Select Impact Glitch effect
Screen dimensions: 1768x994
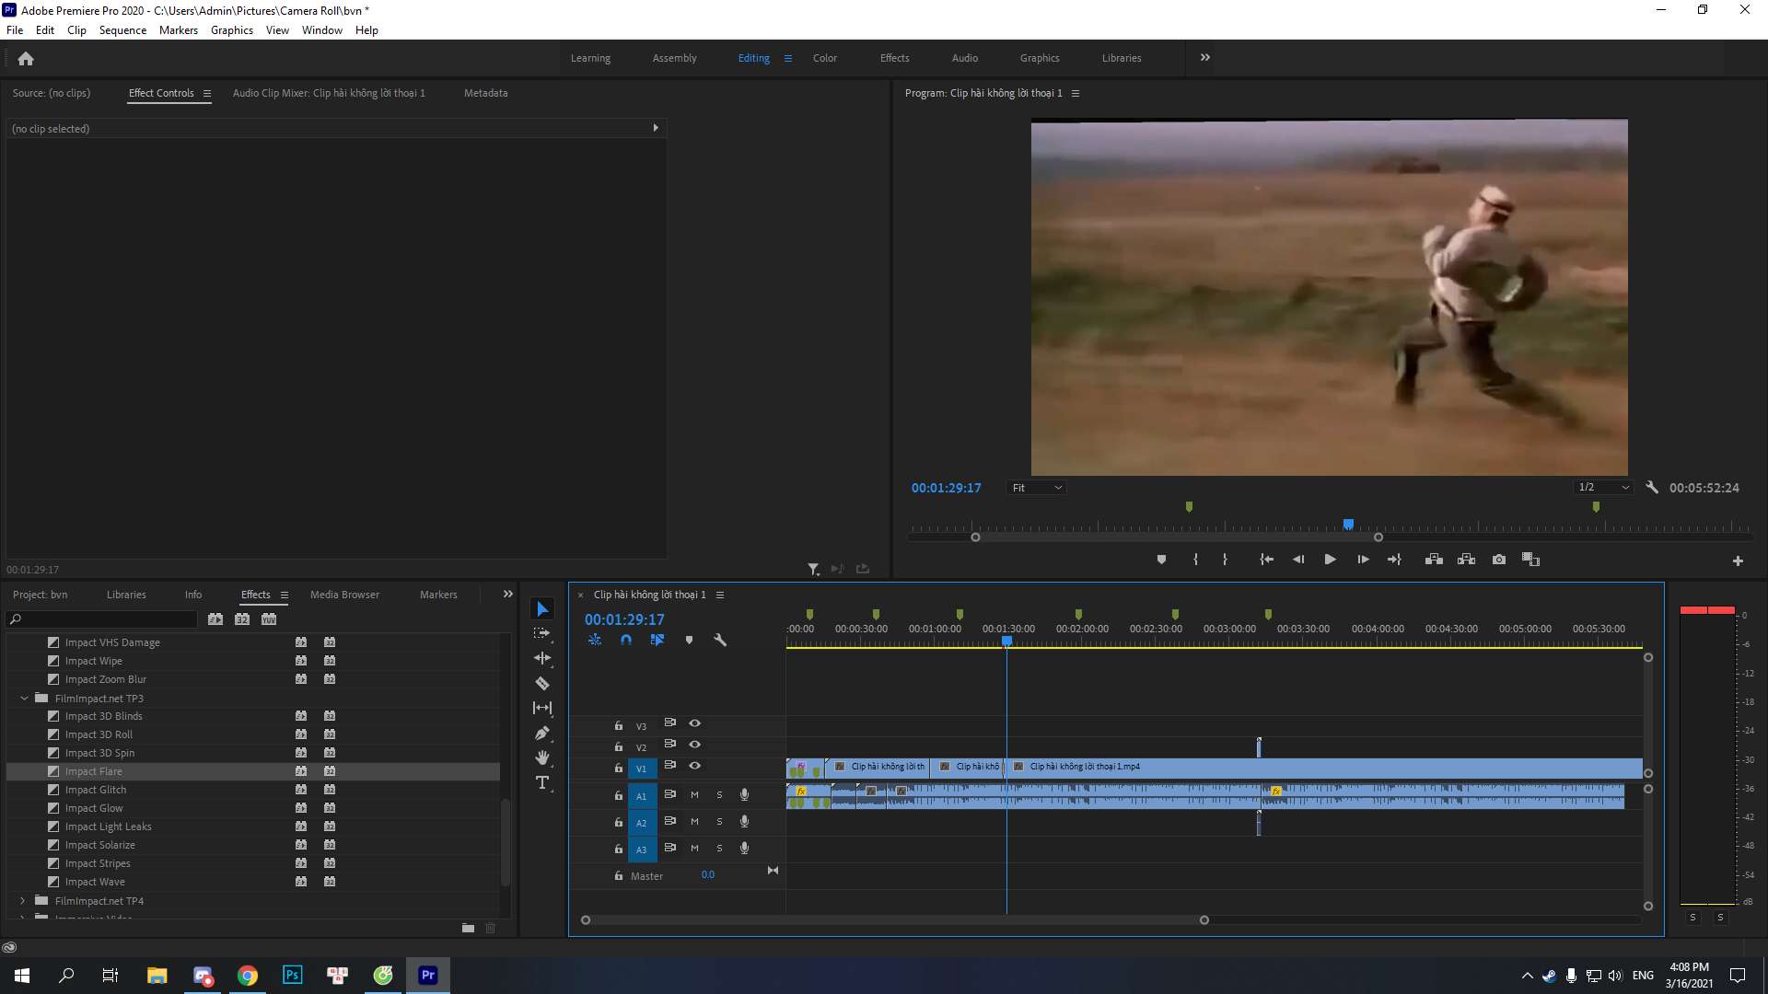coord(96,790)
